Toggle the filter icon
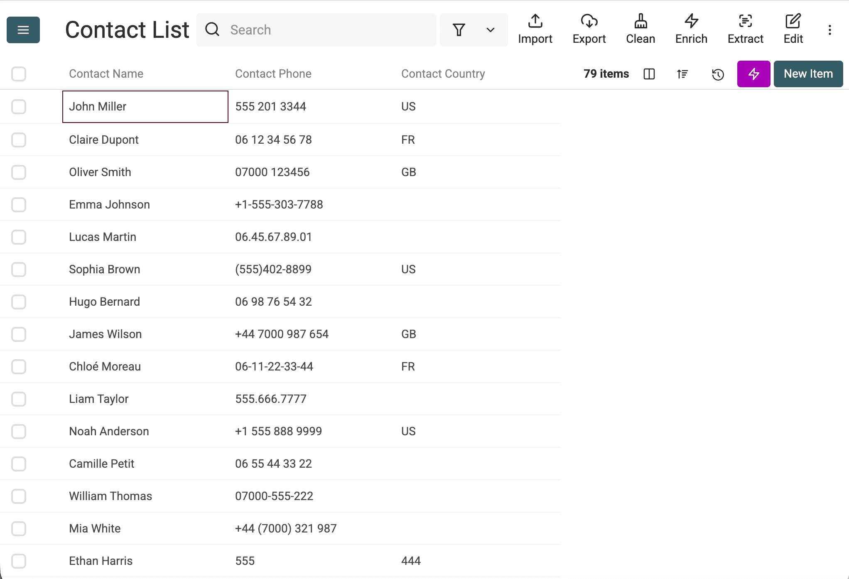The height and width of the screenshot is (579, 849). [459, 29]
